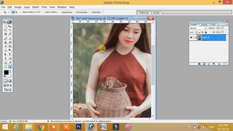The height and width of the screenshot is (131, 233).
Task: Select the Eraser tool
Action: 5,46
